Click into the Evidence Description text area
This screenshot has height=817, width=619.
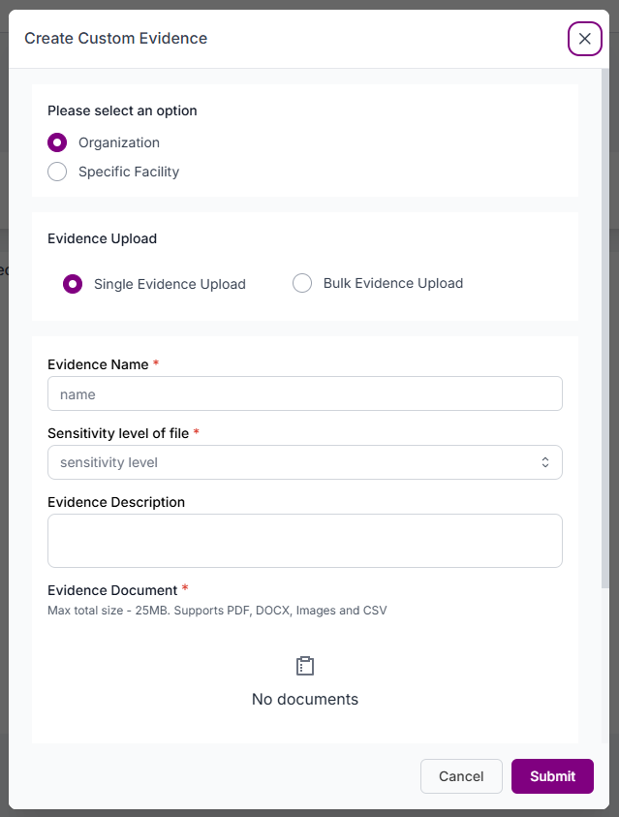click(x=304, y=540)
